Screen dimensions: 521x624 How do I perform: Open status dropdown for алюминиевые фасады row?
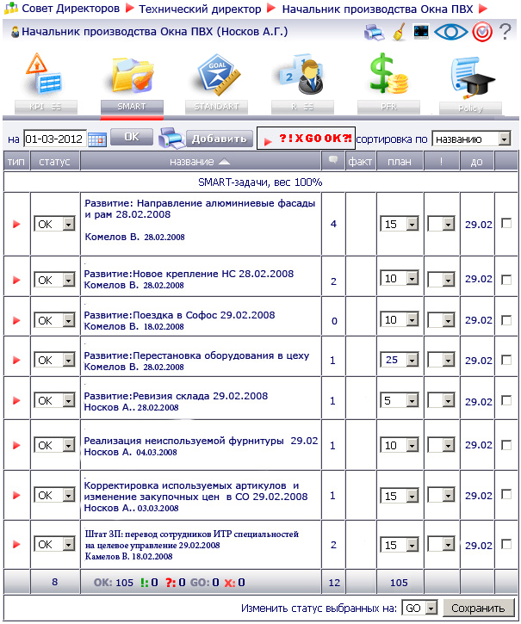[x=54, y=224]
